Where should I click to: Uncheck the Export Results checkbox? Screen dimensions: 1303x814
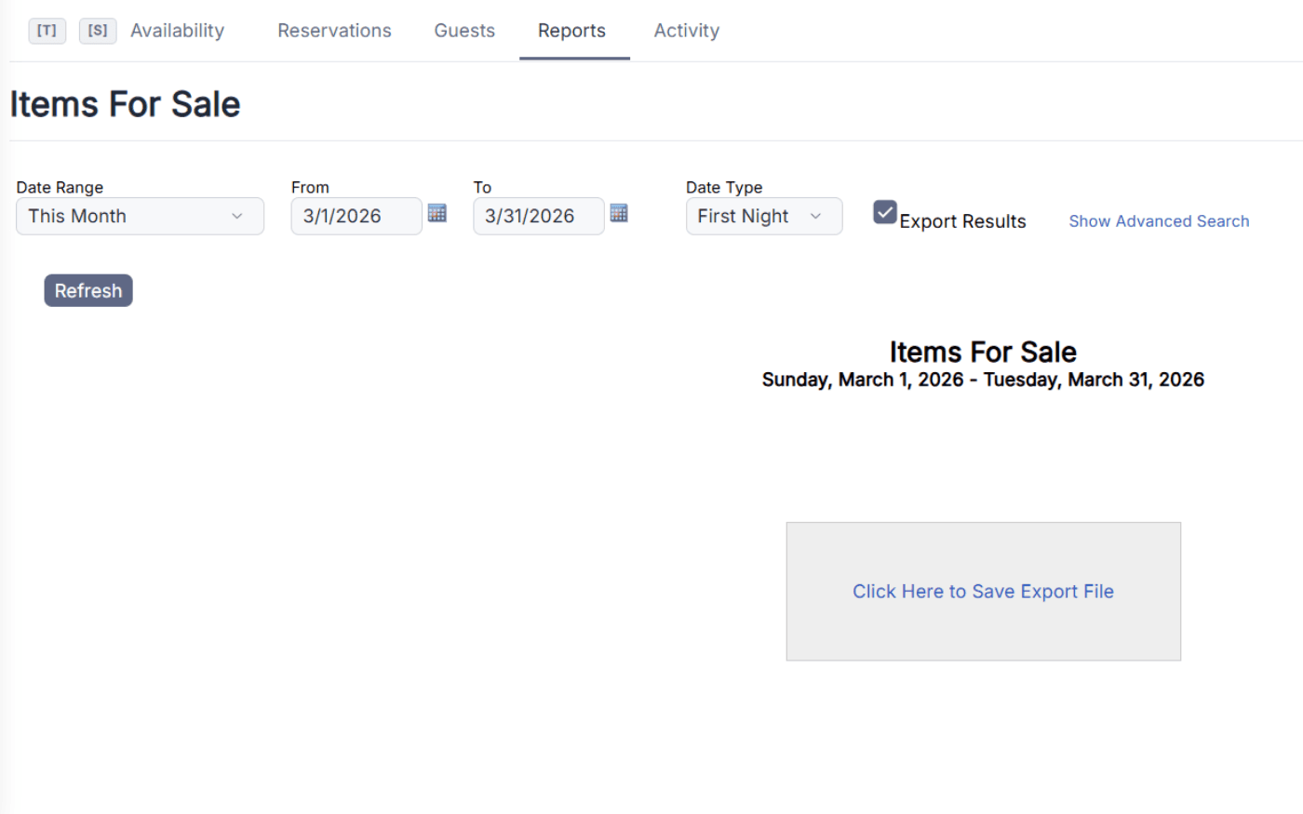[x=884, y=212]
